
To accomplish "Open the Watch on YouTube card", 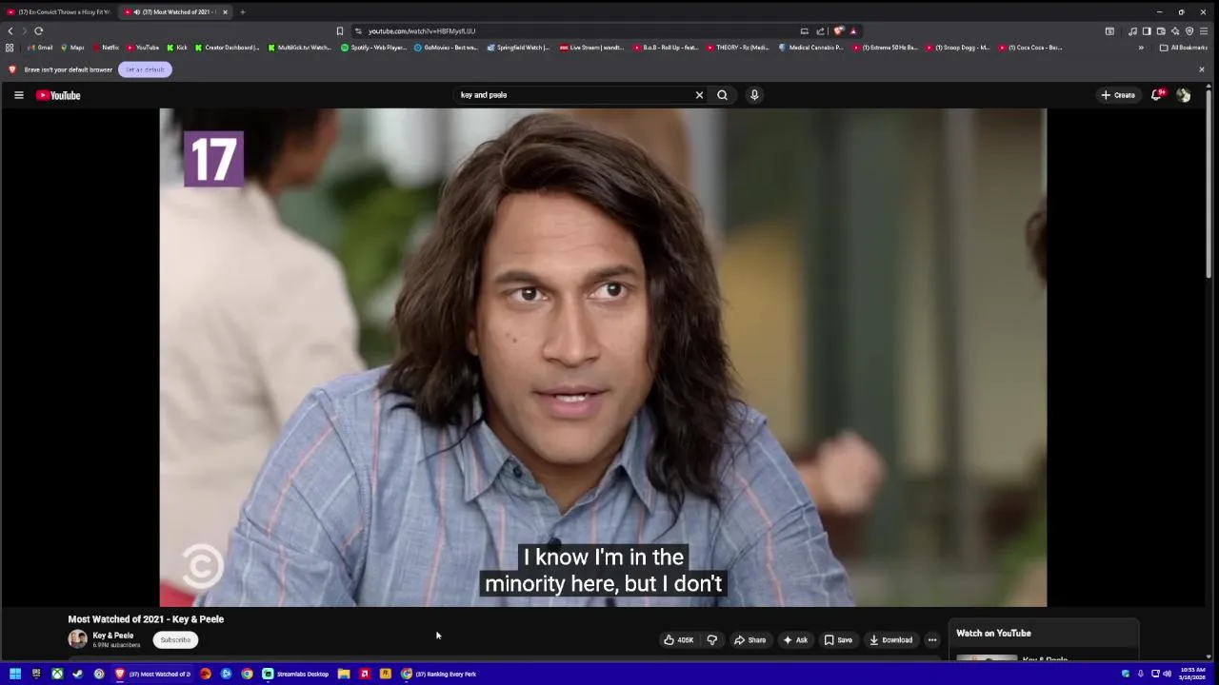I will pyautogui.click(x=1043, y=638).
